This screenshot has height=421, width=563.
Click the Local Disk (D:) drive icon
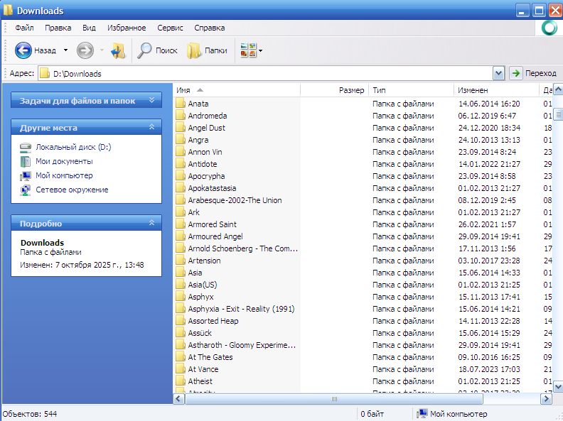[26, 147]
